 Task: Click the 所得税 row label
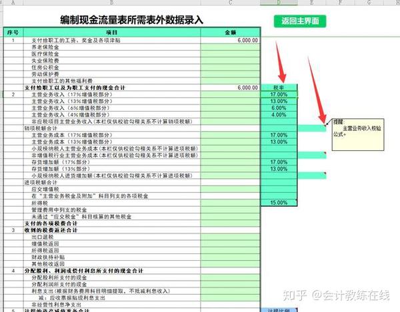pyautogui.click(x=39, y=203)
